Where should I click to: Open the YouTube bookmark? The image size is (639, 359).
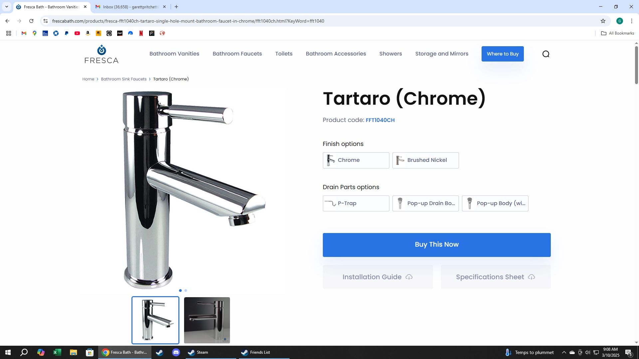coord(77,33)
